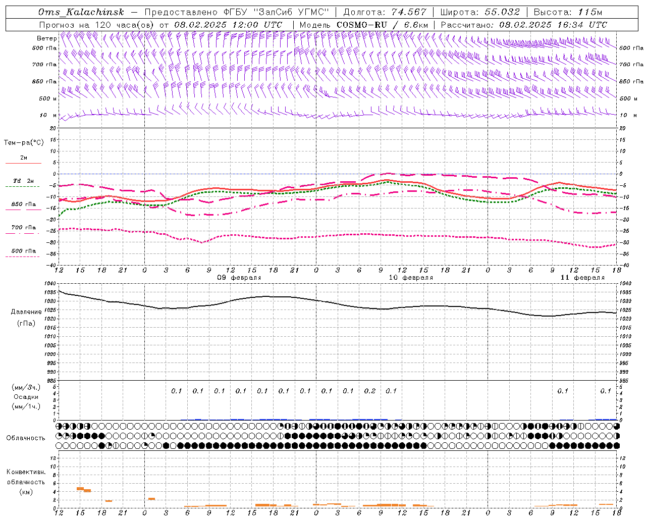Select the longitude value Долгота: 74.567

pos(385,12)
